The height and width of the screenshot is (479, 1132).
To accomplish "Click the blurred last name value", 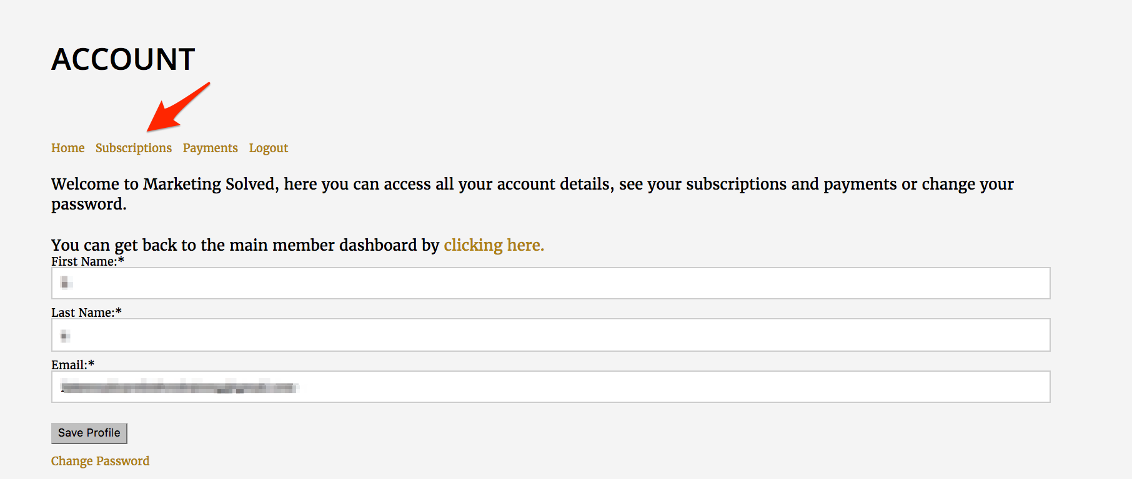I will coord(65,336).
